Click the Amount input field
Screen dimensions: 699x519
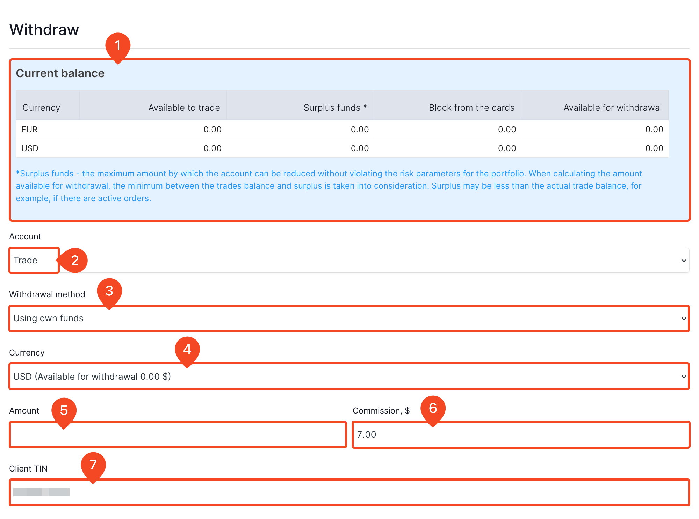pyautogui.click(x=178, y=434)
